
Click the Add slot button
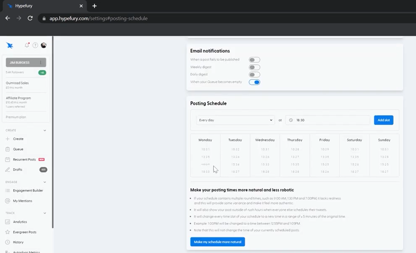coord(383,120)
